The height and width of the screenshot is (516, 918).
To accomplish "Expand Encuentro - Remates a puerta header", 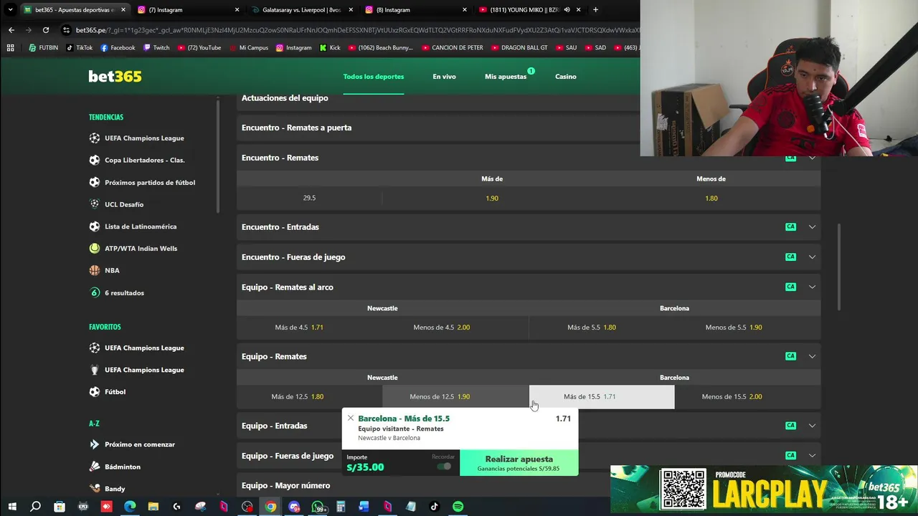I will (x=438, y=128).
